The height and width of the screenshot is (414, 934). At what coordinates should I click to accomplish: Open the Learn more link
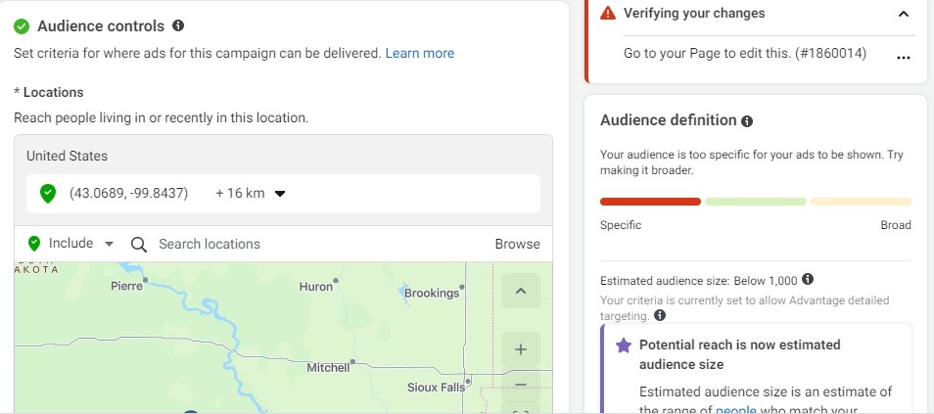pyautogui.click(x=419, y=53)
